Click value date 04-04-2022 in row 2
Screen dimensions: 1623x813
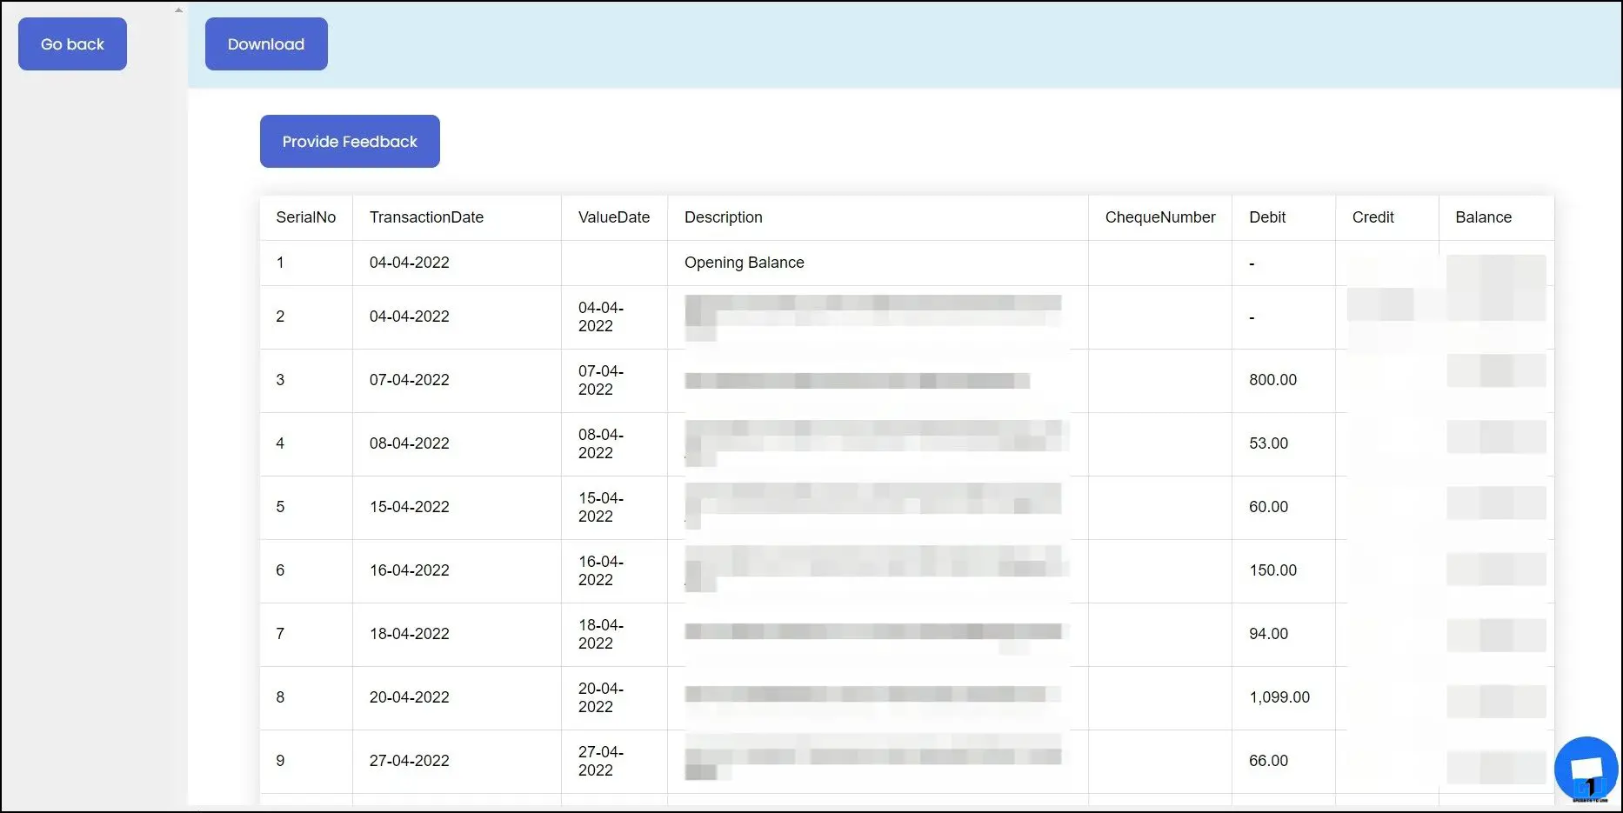coord(601,317)
